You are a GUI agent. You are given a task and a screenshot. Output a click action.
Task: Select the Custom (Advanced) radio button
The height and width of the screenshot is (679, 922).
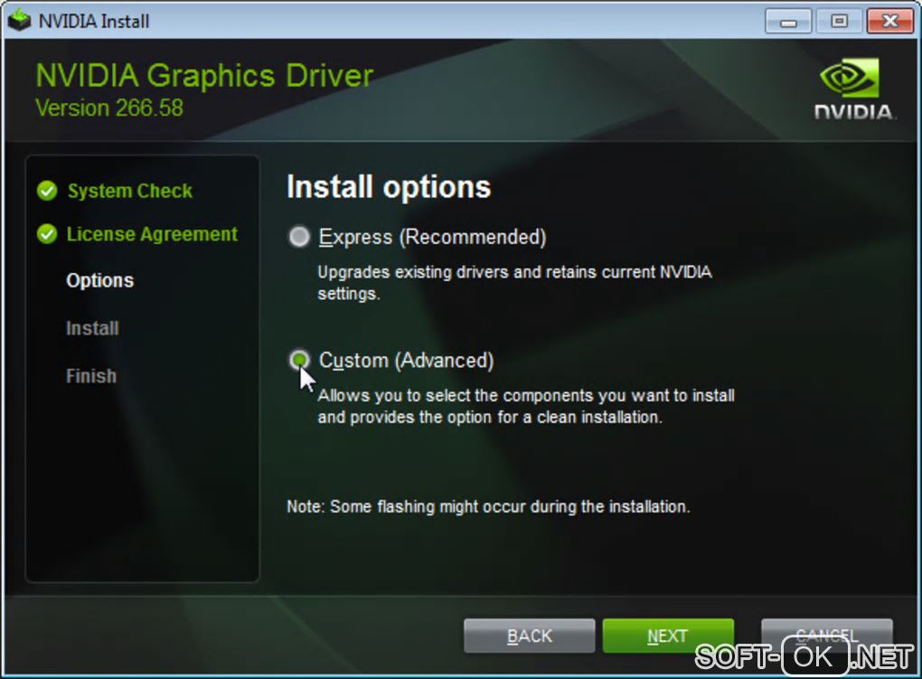298,360
